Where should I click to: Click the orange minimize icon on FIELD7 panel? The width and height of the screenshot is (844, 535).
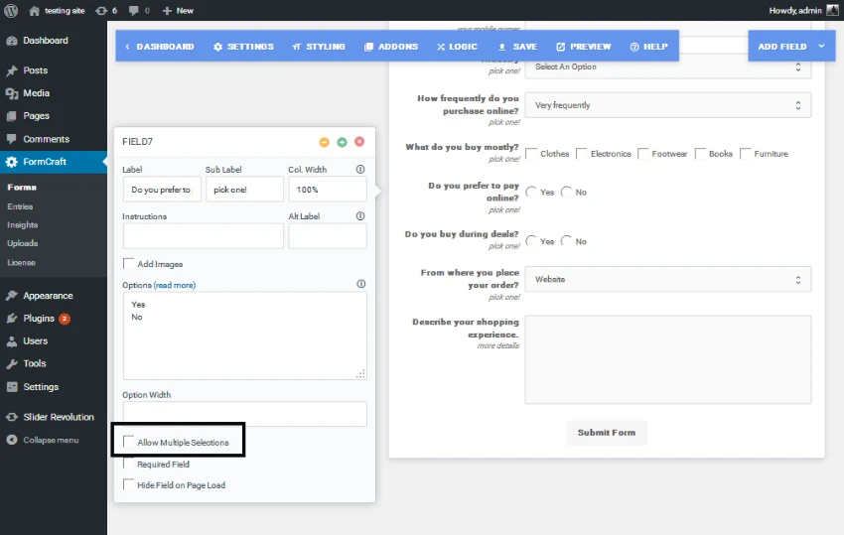324,142
